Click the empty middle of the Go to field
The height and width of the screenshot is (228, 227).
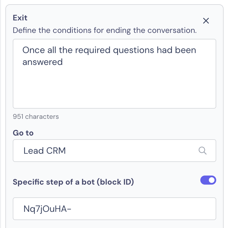click(131, 151)
